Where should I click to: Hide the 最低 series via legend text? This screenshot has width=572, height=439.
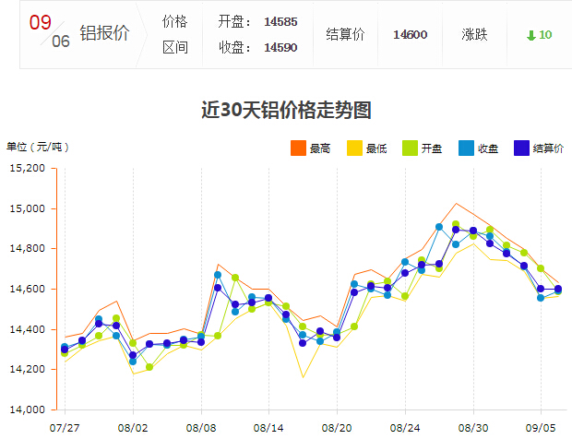click(376, 148)
